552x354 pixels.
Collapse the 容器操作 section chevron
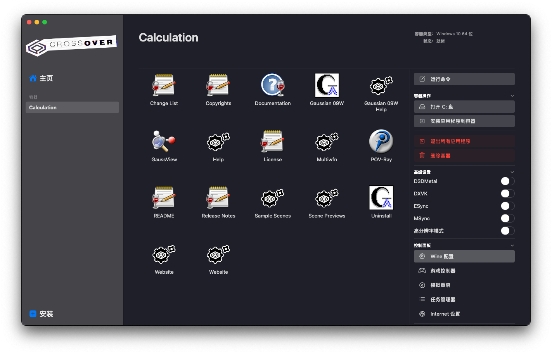pyautogui.click(x=512, y=96)
